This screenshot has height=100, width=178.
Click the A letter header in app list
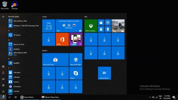(9, 40)
